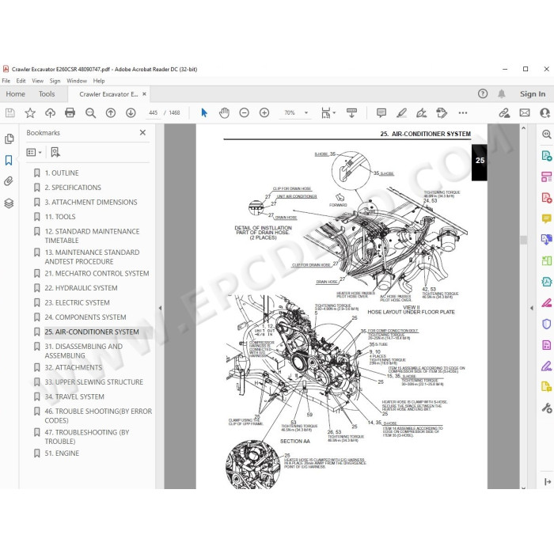Click scrollbar up arrow in document
The height and width of the screenshot is (554, 554).
click(524, 128)
